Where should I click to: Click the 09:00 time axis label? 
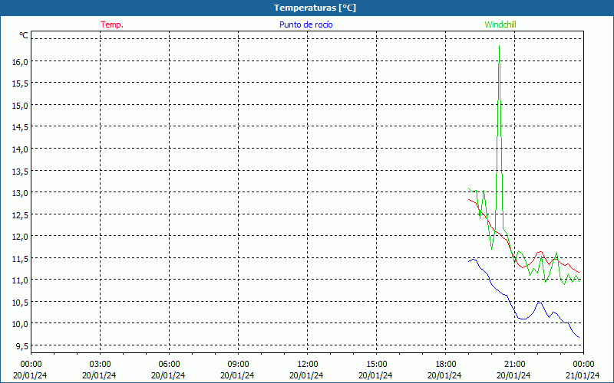[x=238, y=365]
